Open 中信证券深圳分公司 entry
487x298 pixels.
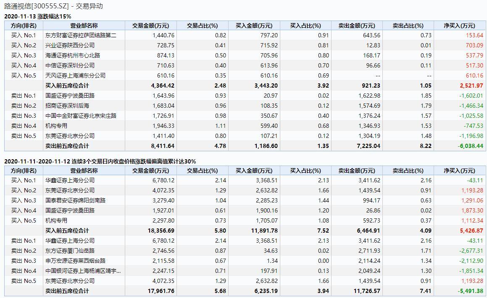70,65
